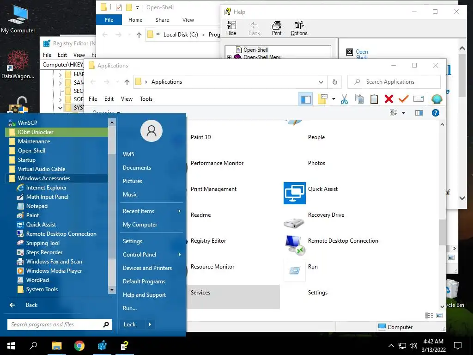
Task: Click the Search Applications input field
Action: tap(394, 82)
